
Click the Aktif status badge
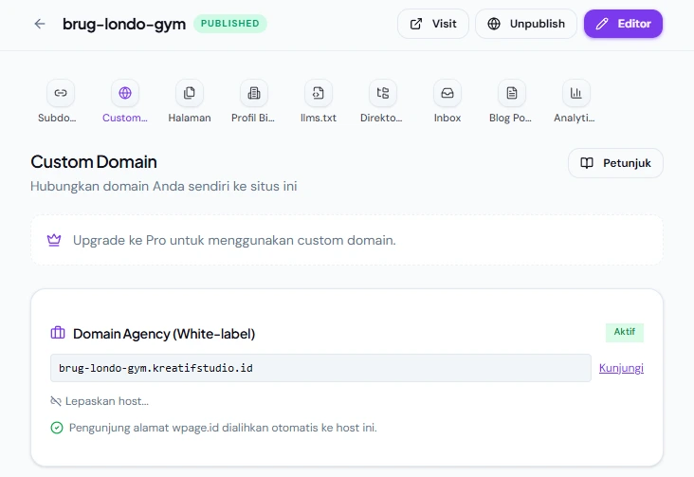click(x=625, y=332)
